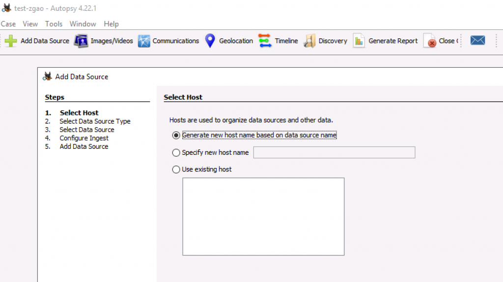Click the Generate Report icon
Viewport: 503px width, 282px height.
(x=359, y=41)
